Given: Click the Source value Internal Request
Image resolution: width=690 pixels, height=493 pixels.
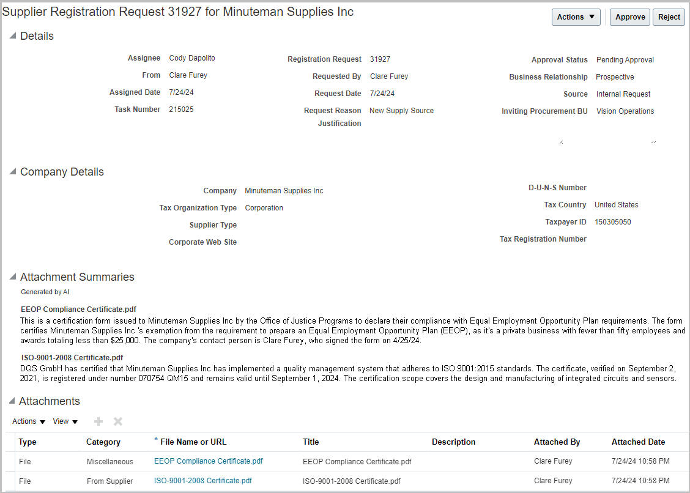Looking at the screenshot, I should (623, 94).
